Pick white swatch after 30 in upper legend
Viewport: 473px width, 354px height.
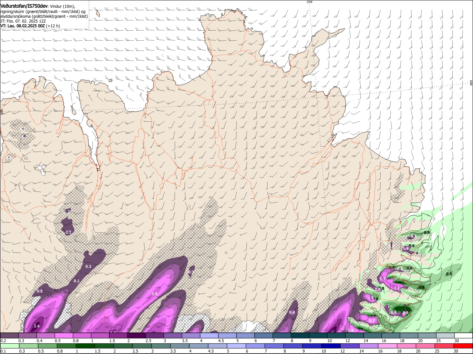pos(464,335)
